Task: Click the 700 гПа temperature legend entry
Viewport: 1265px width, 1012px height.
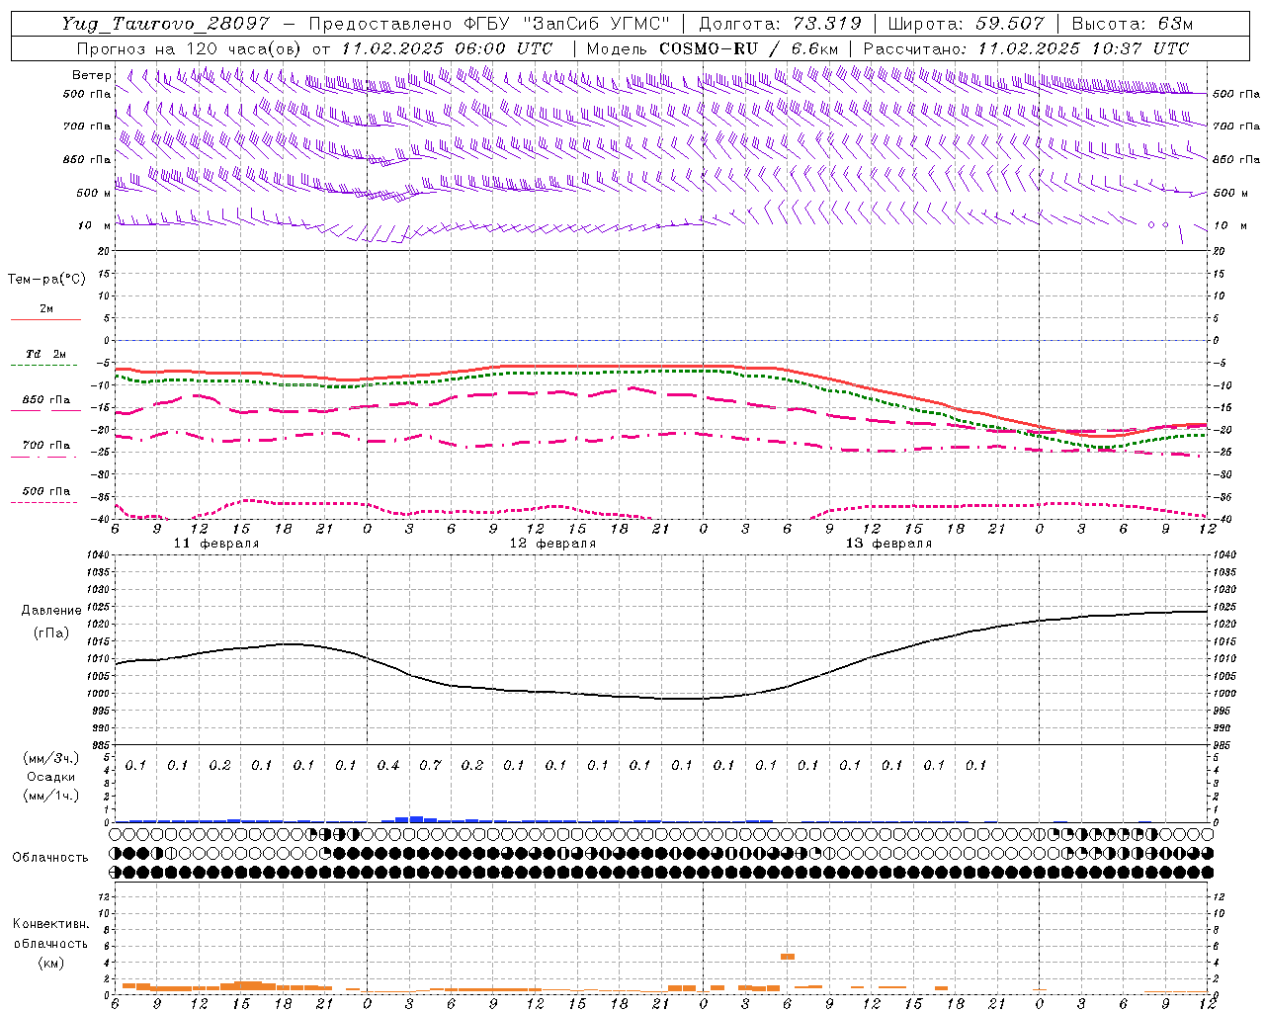Action: click(46, 445)
